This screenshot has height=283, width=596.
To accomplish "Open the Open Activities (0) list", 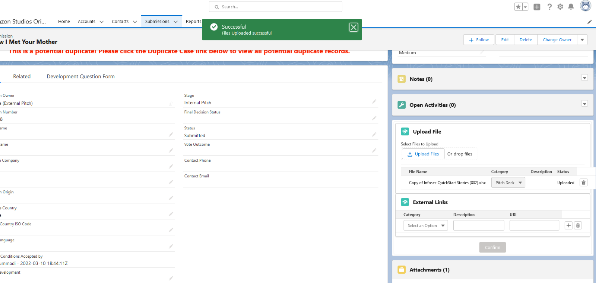I will [432, 105].
